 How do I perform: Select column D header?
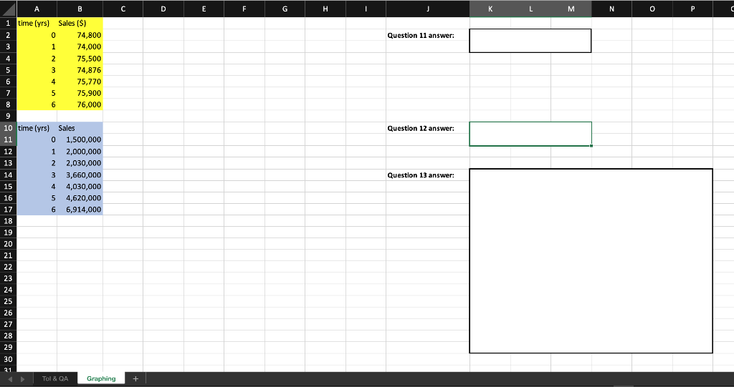pos(163,9)
